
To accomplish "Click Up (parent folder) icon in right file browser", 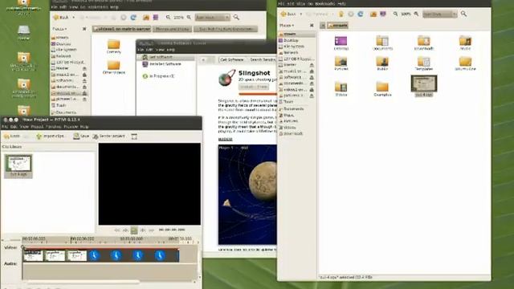I will coord(341,14).
